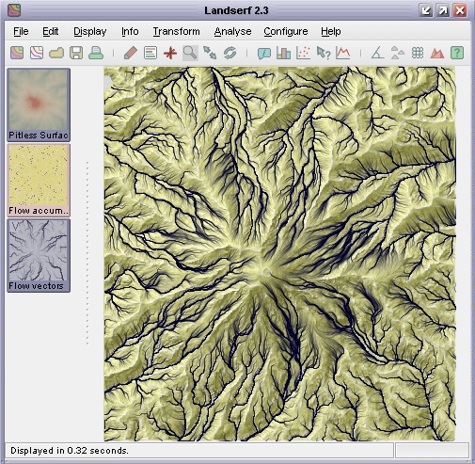Image resolution: width=475 pixels, height=464 pixels.
Task: Open the File menu
Action: [x=21, y=31]
